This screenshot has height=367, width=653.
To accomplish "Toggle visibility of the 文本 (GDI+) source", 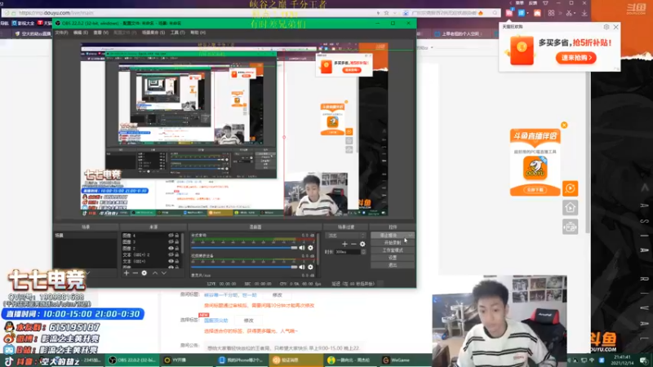I will (x=171, y=261).
